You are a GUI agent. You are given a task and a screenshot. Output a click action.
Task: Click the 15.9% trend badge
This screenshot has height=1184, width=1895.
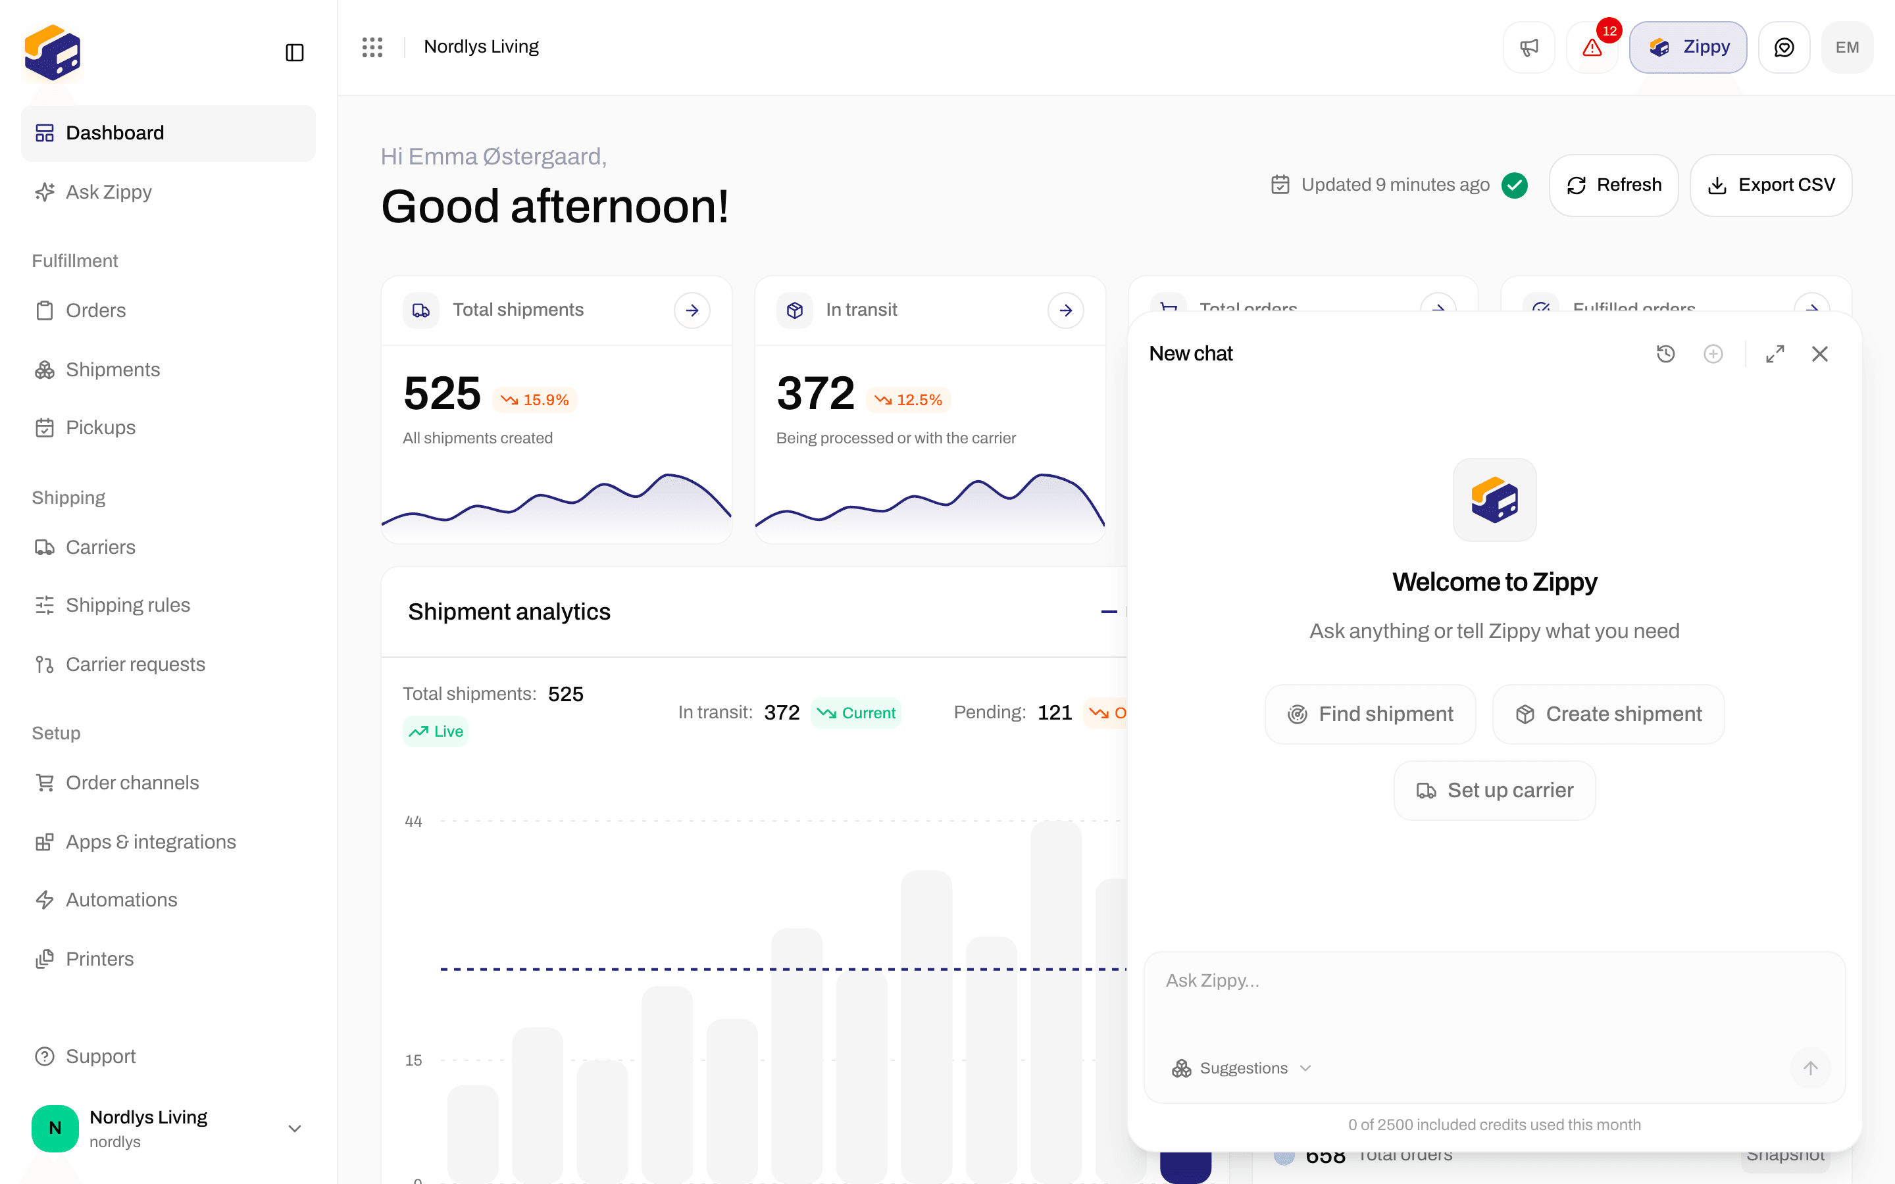(x=535, y=400)
